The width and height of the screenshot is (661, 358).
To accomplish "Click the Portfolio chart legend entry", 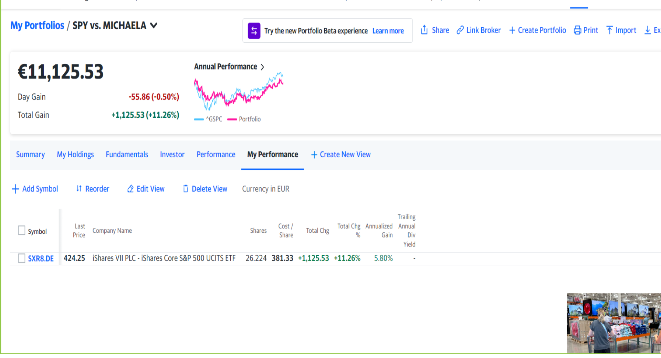I will 244,119.
